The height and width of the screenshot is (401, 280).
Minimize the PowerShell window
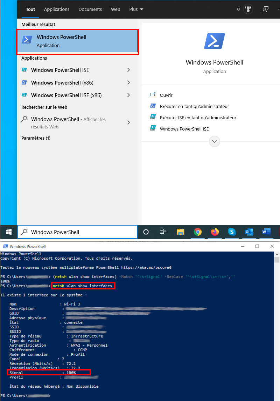(x=243, y=246)
